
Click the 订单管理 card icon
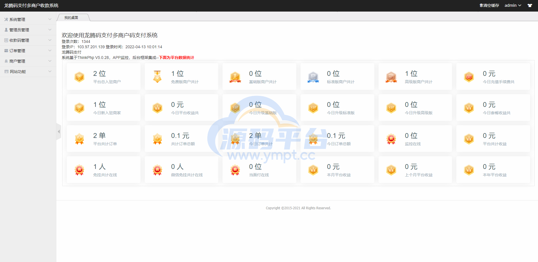[6, 51]
